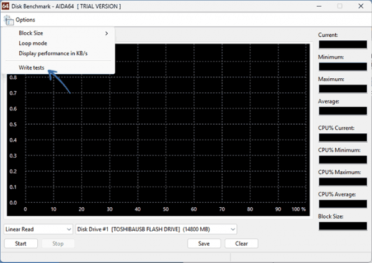Open the Linear Read test type dropdown
This screenshot has width=372, height=263.
[x=38, y=230]
